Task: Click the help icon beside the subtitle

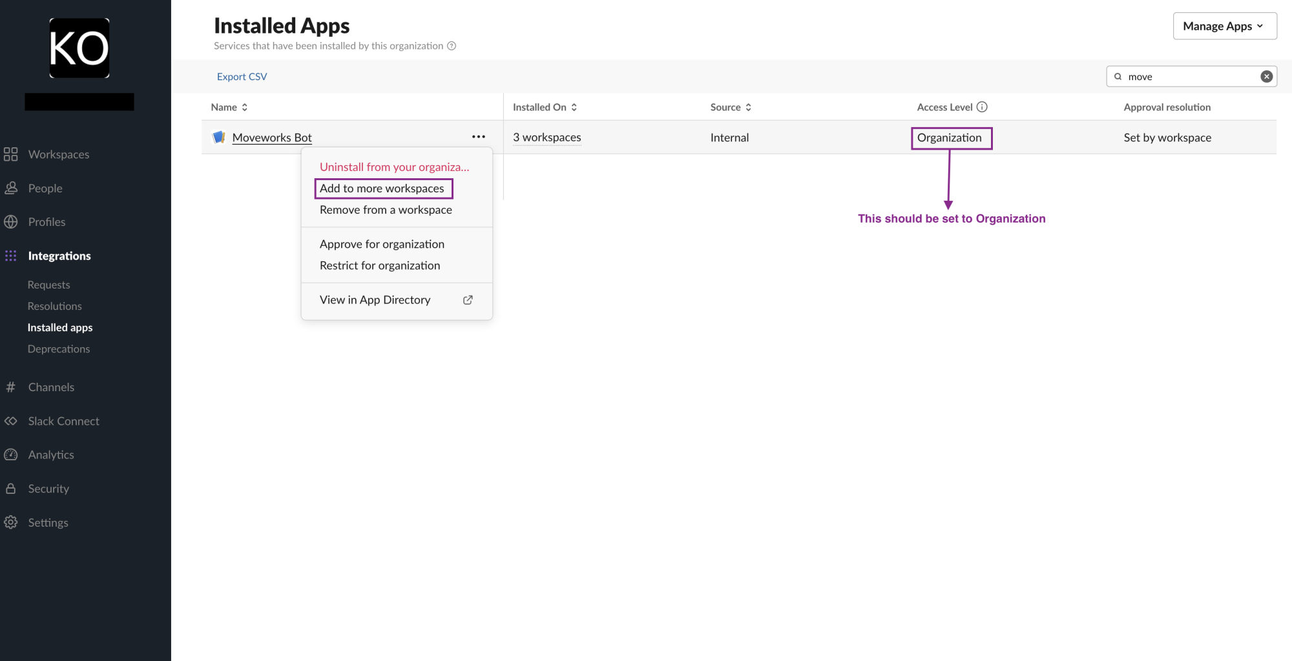Action: point(452,46)
